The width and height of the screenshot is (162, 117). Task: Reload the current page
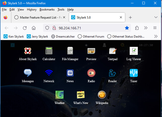tap(25, 28)
